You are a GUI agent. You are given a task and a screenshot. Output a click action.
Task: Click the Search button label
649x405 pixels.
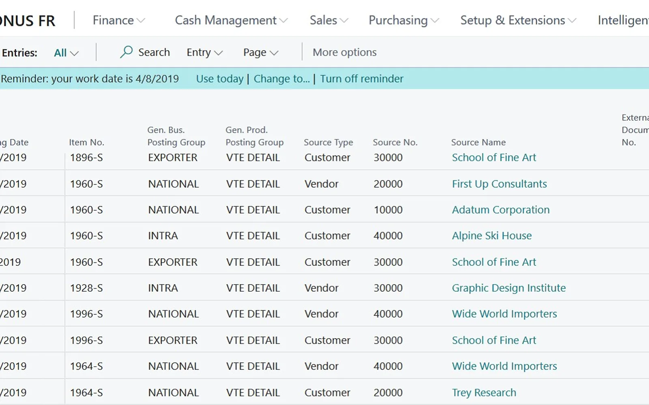tap(154, 52)
